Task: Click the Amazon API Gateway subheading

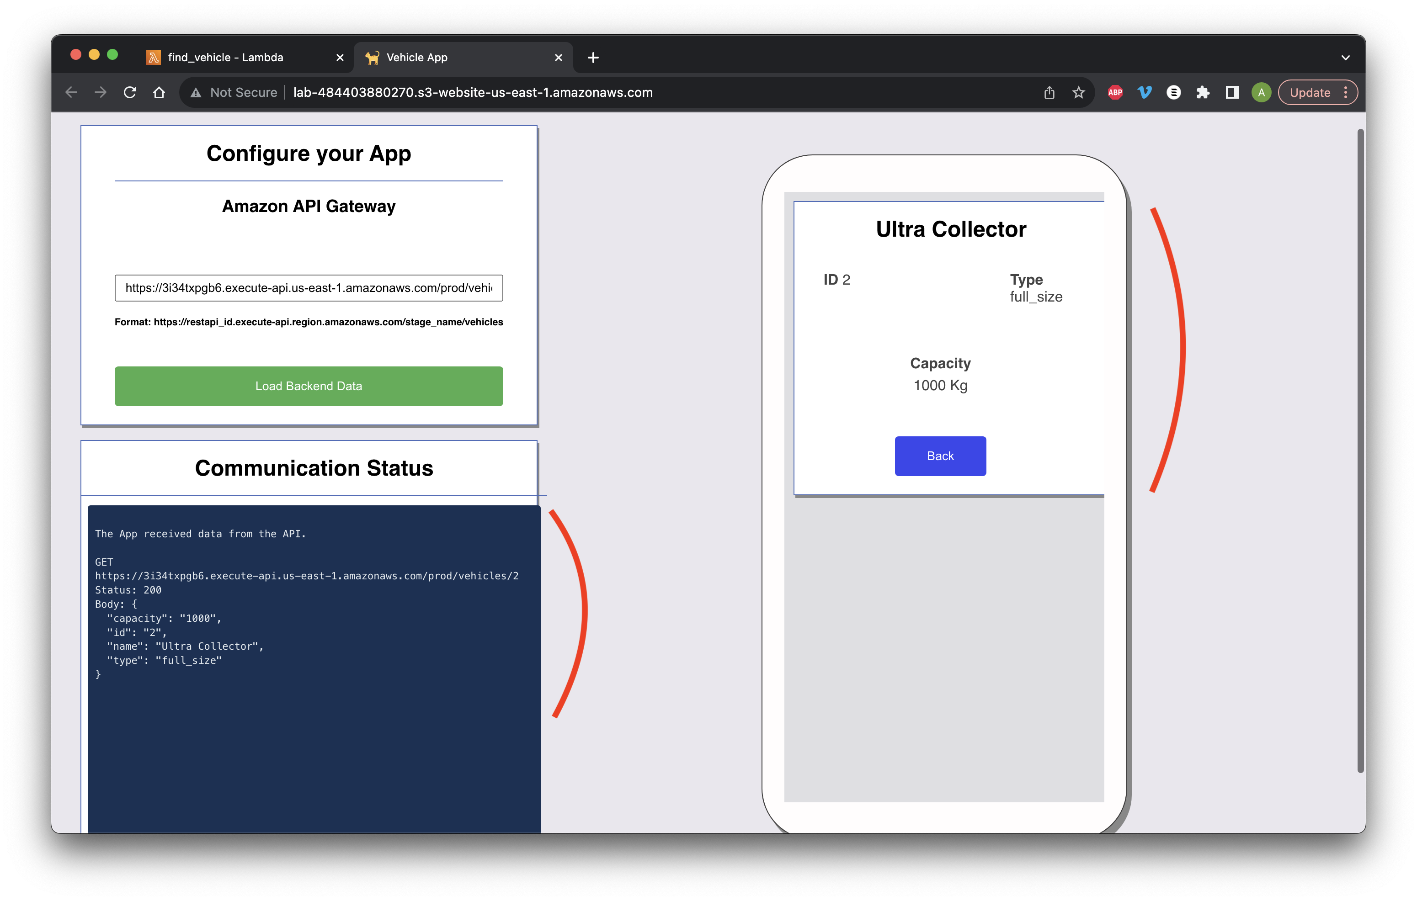Action: (x=309, y=206)
